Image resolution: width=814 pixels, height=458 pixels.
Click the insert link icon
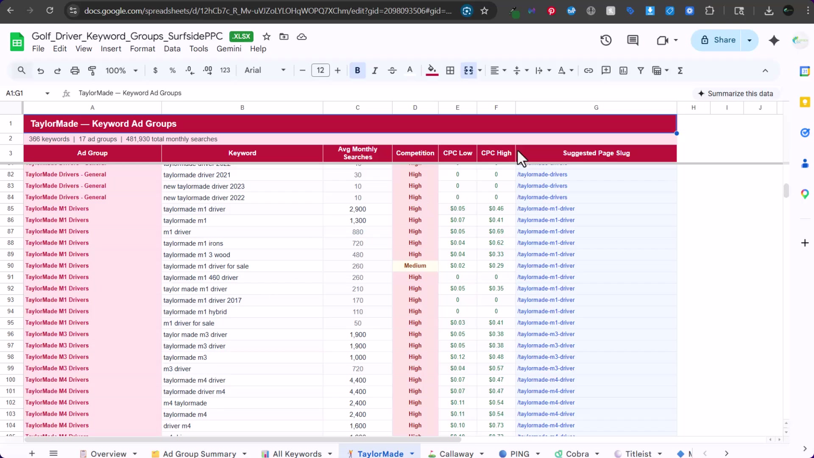pos(588,70)
